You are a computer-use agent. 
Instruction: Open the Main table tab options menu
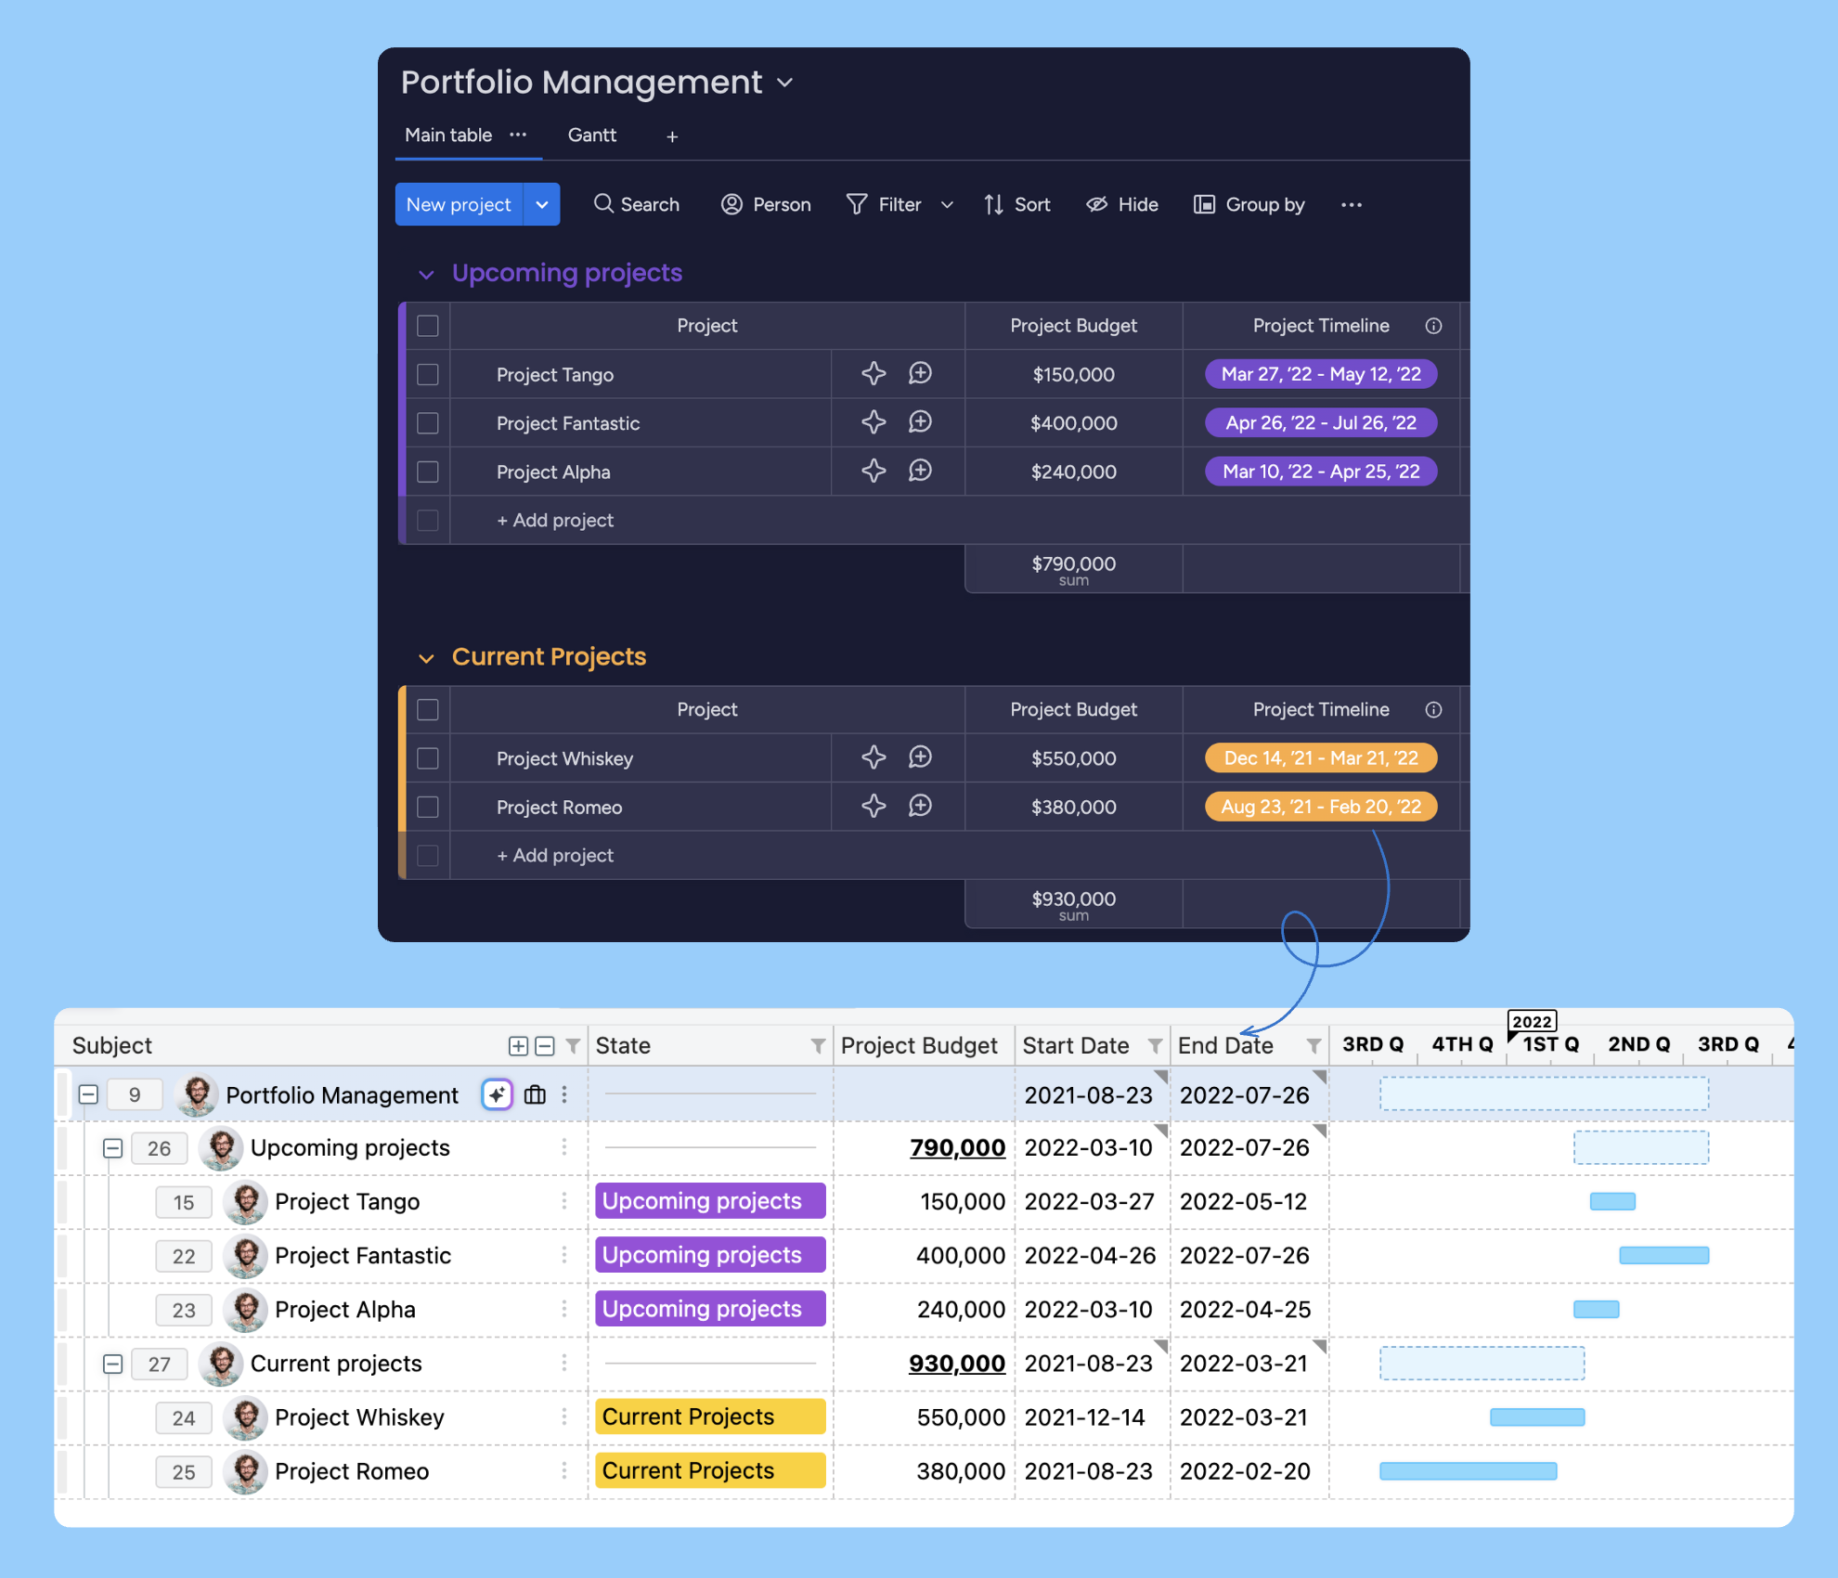[519, 135]
